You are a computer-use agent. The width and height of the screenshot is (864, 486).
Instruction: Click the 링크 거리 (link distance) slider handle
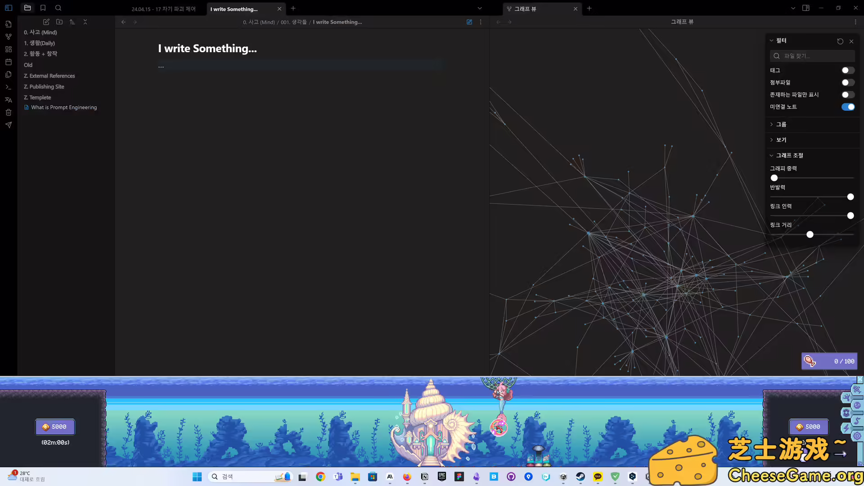tap(810, 234)
